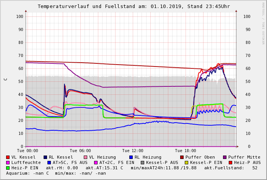Click the dark navy RL Kessel legend swatch

tap(45, 157)
